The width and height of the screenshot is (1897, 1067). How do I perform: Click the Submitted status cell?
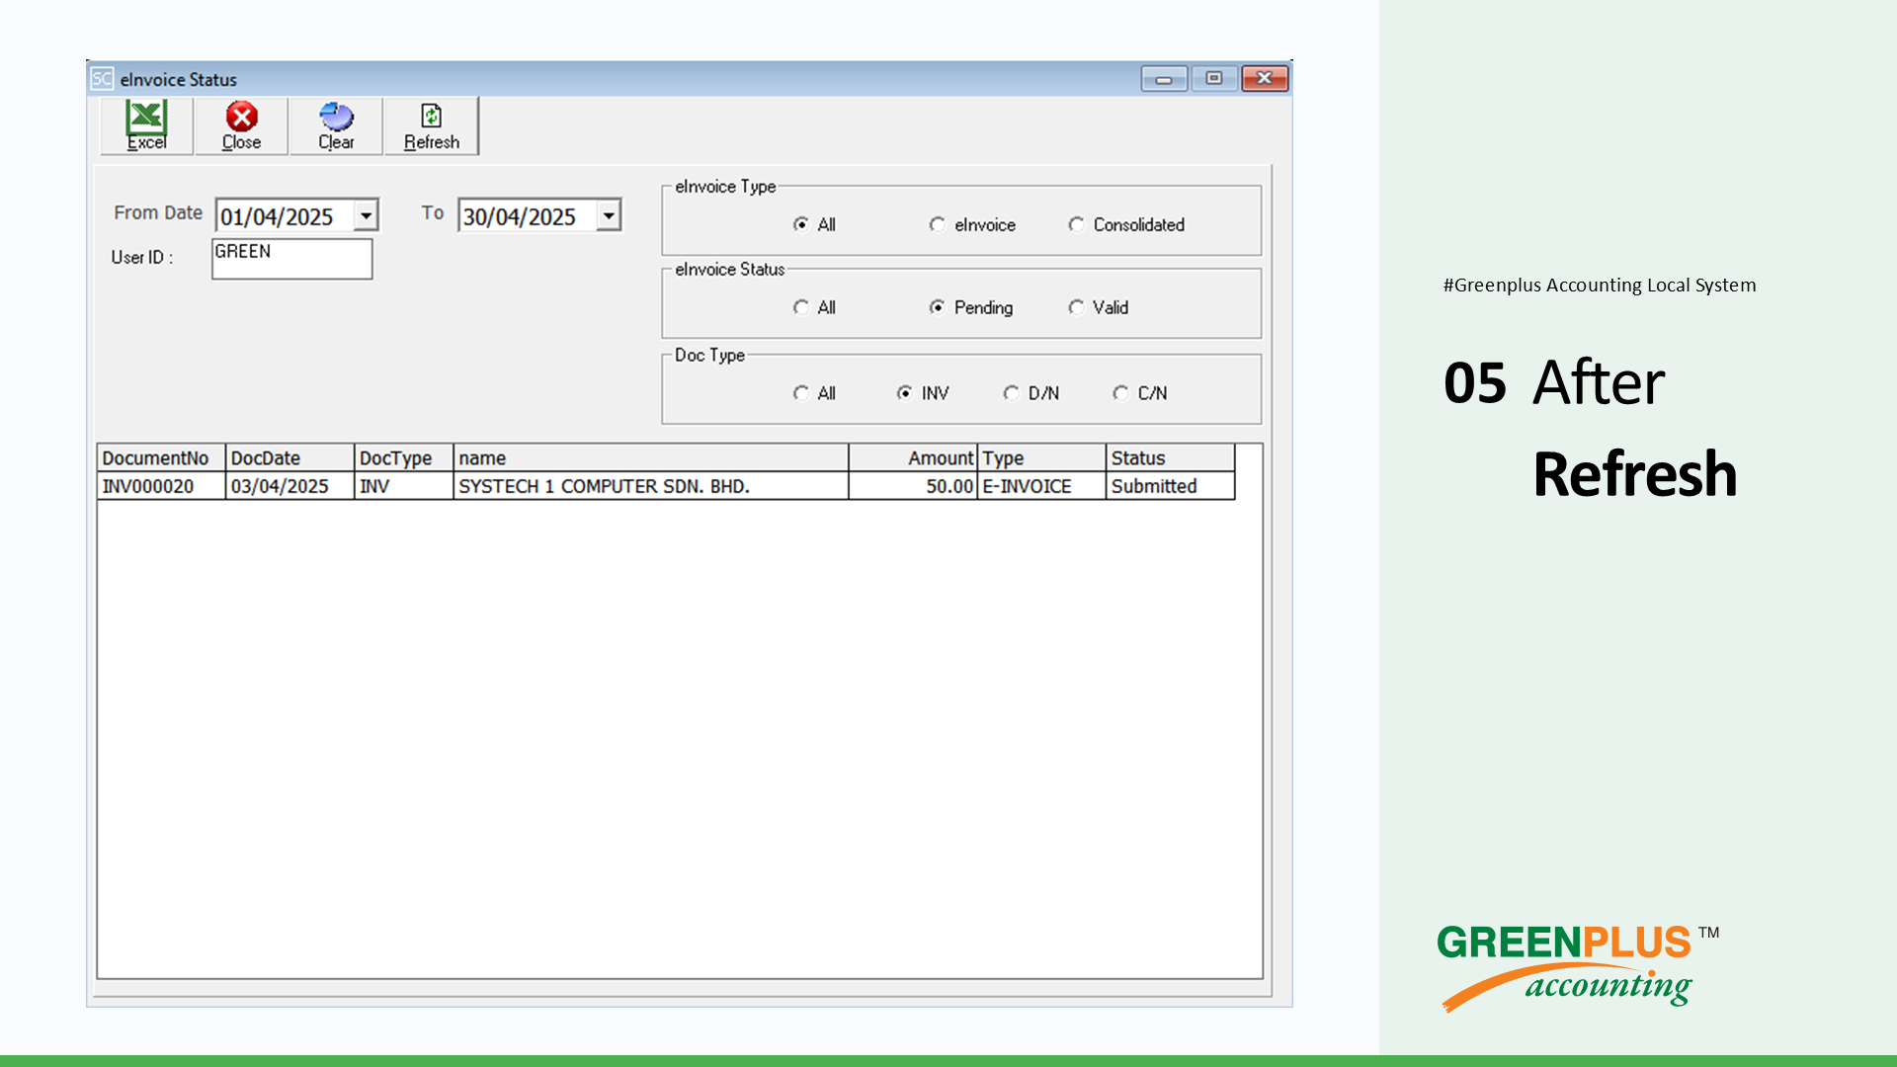tap(1171, 486)
